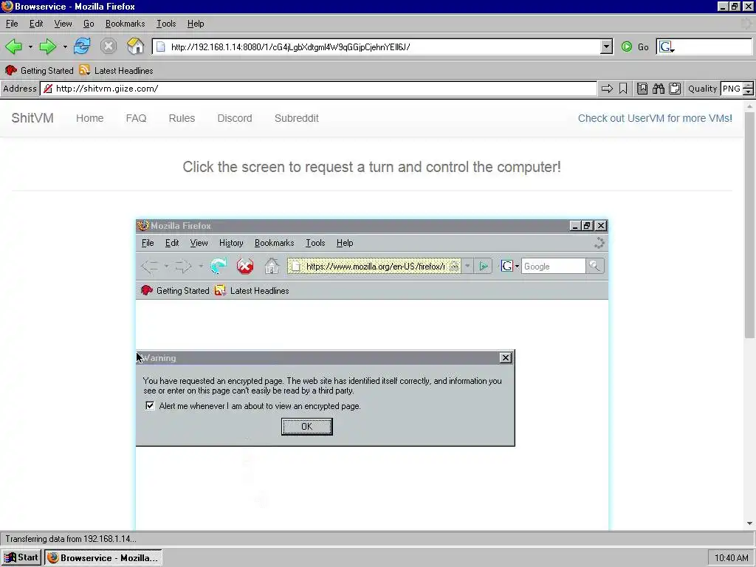Image resolution: width=756 pixels, height=567 pixels.
Task: Uncheck Alert me whenever viewing encrypted page
Action: [150, 405]
